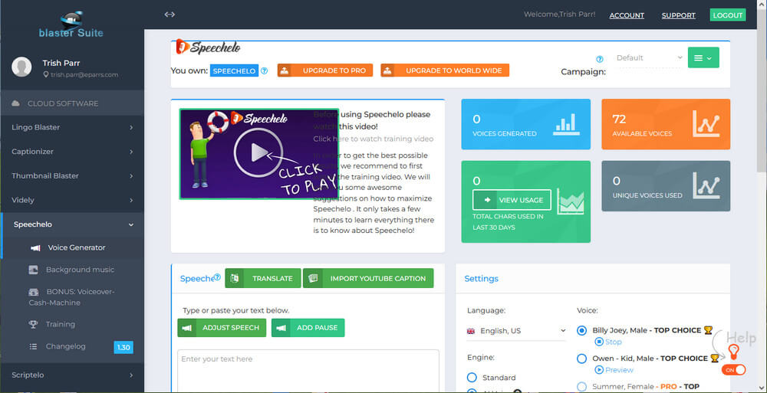Click the area chart icon in usage card
Viewport: 767px width, 393px height.
click(571, 201)
